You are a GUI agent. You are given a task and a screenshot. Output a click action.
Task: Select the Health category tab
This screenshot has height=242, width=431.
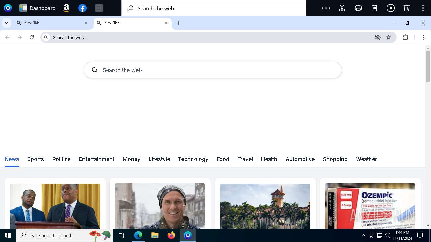pos(269,159)
